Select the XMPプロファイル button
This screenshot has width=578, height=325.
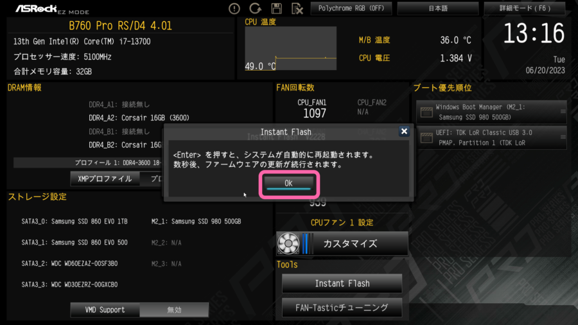click(105, 179)
